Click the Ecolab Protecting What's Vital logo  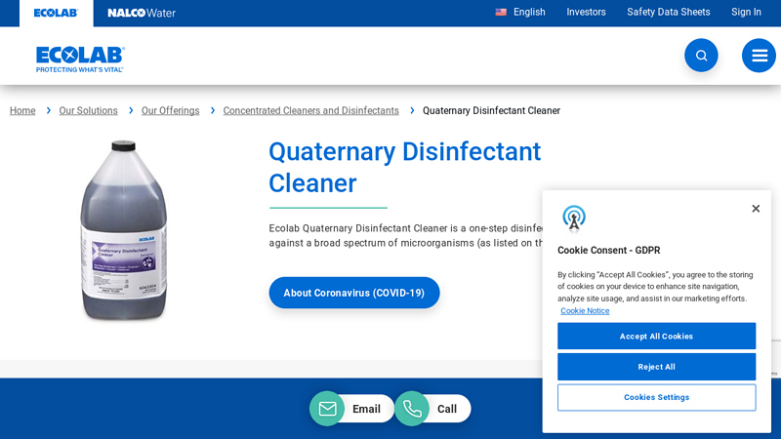[80, 60]
